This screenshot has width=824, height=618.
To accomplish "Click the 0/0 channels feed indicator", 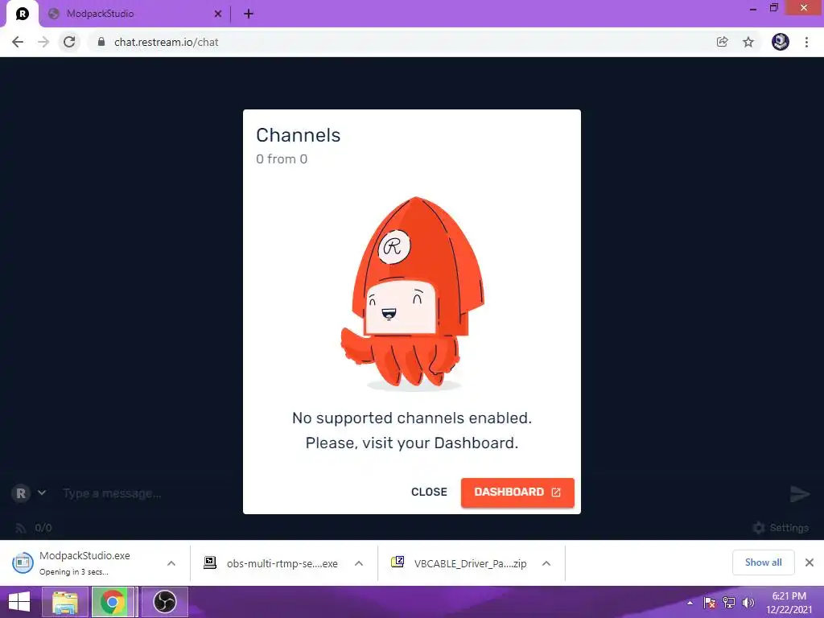I will [x=34, y=528].
